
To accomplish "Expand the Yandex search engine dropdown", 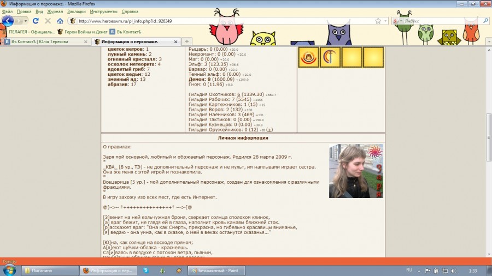I will [x=399, y=21].
